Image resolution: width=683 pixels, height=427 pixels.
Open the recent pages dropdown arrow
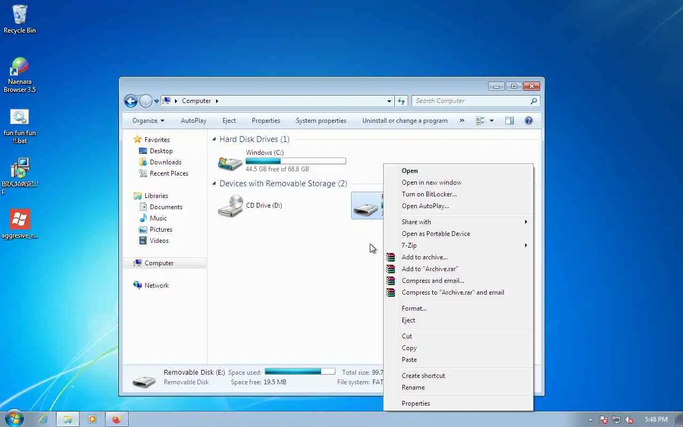[156, 101]
